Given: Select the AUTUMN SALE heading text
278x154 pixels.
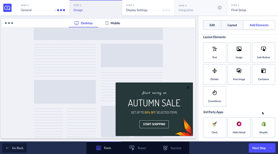Looking at the screenshot, I should (154, 103).
